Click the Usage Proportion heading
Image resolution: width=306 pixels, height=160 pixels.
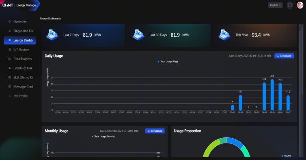point(187,131)
